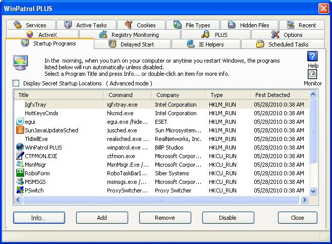Click the horizontal scrollbar thumb
This screenshot has height=244, width=332.
tap(160, 200)
